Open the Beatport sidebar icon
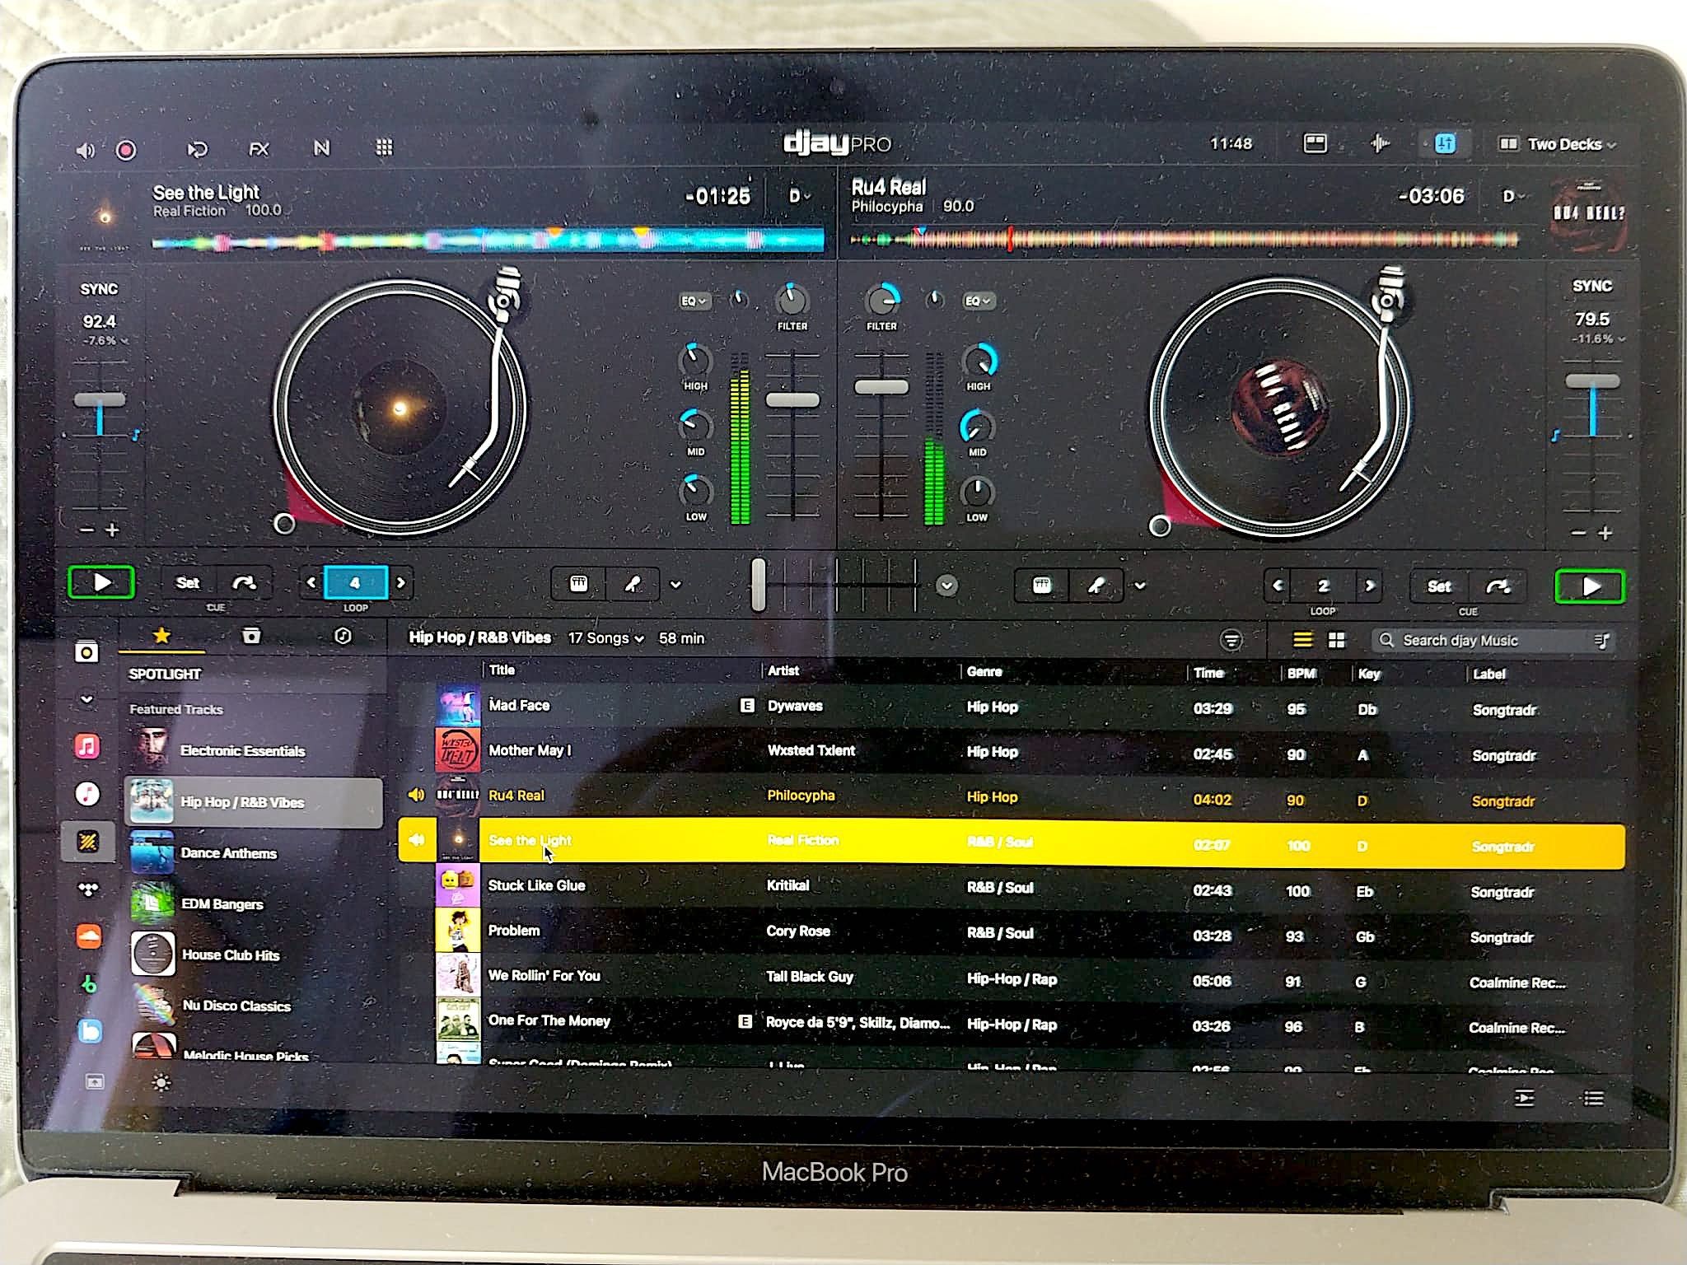The image size is (1687, 1265). pyautogui.click(x=89, y=983)
